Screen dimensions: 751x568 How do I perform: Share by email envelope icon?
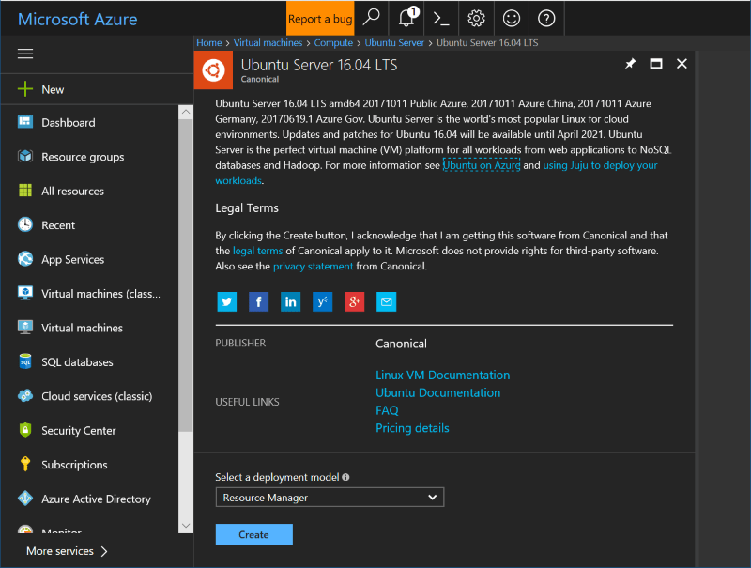(386, 301)
